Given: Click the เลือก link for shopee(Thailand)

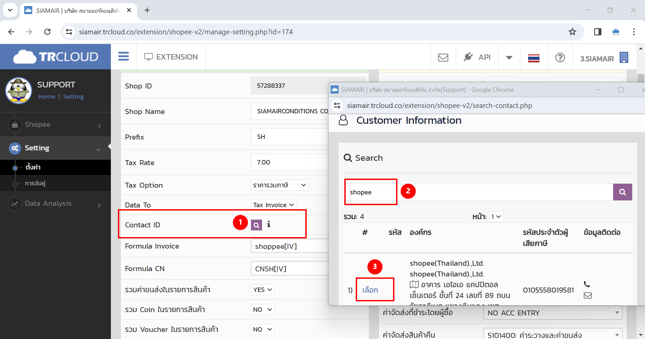Looking at the screenshot, I should click(x=370, y=290).
